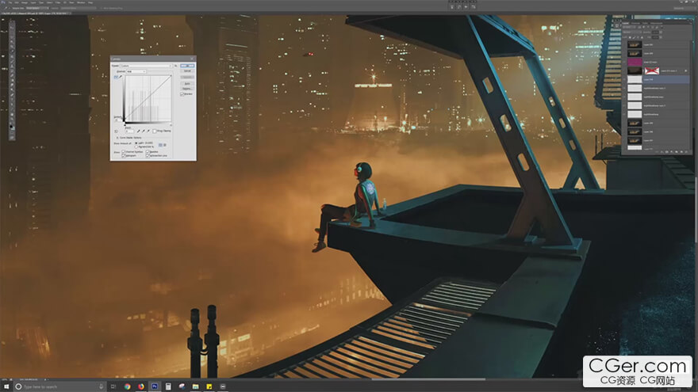Click the Windows taskbar search box

click(x=60, y=386)
